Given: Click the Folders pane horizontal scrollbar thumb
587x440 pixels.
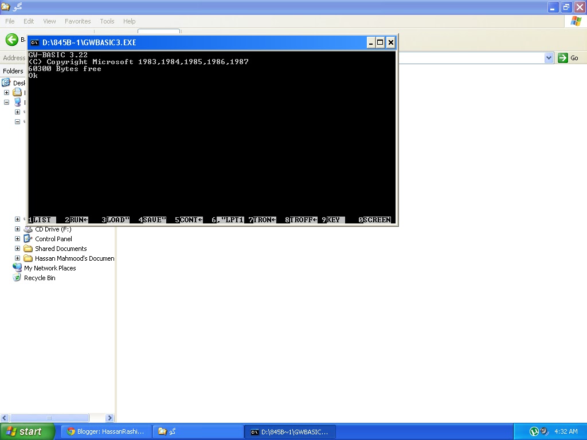Looking at the screenshot, I should click(49, 418).
